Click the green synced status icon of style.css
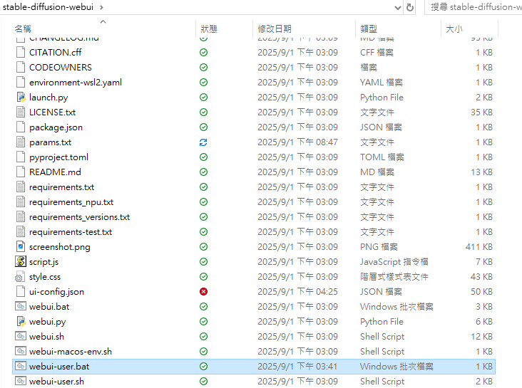This screenshot has height=388, width=522. coord(203,277)
